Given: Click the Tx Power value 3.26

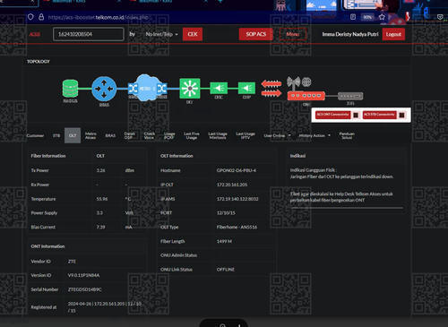Looking at the screenshot, I should (x=100, y=170).
